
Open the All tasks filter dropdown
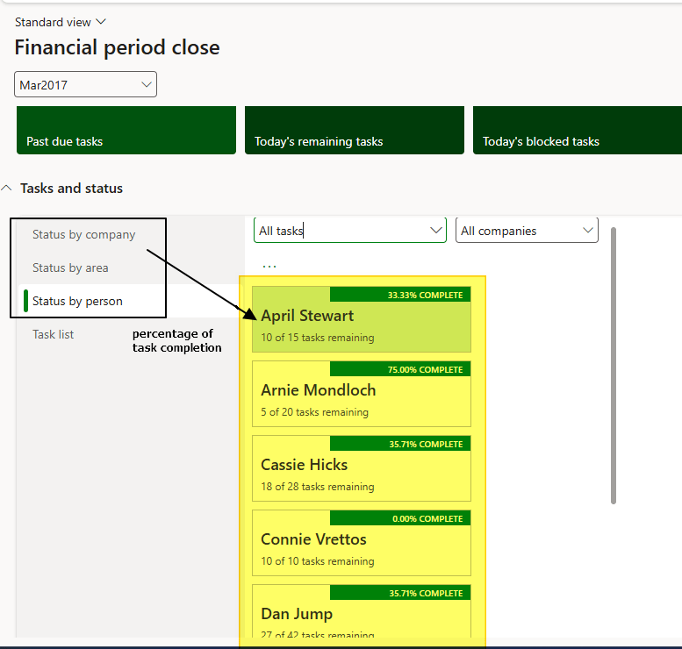pyautogui.click(x=350, y=231)
